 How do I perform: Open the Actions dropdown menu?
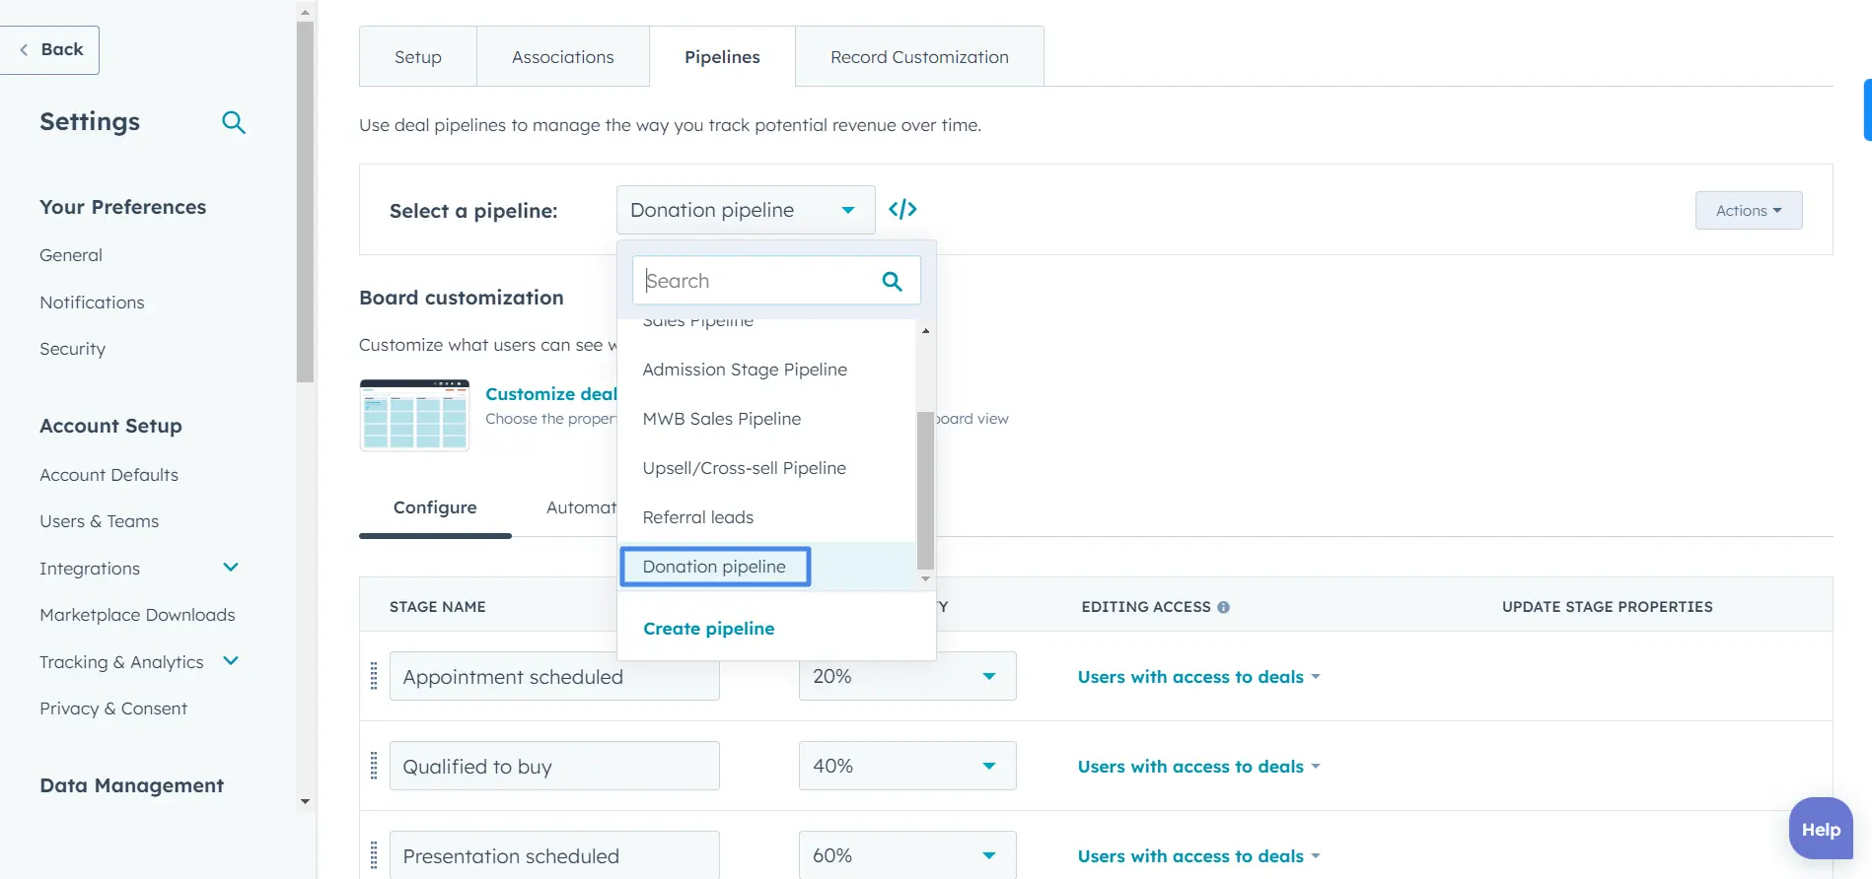click(x=1748, y=211)
